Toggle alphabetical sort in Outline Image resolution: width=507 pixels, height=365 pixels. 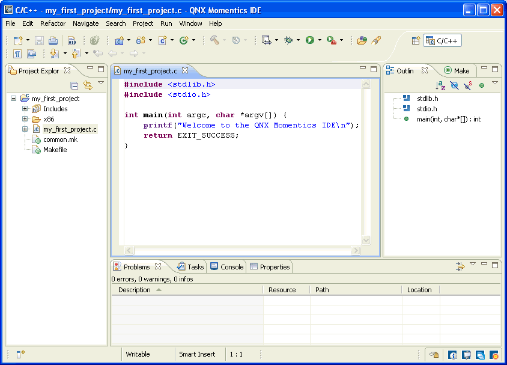[440, 85]
